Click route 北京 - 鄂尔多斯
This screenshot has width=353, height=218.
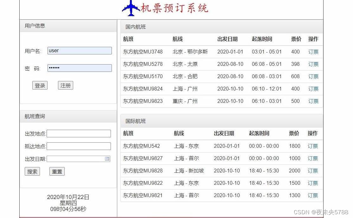[x=190, y=52]
